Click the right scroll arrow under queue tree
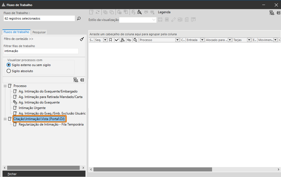Image resolution: width=281 pixels, height=177 pixels. [83, 168]
